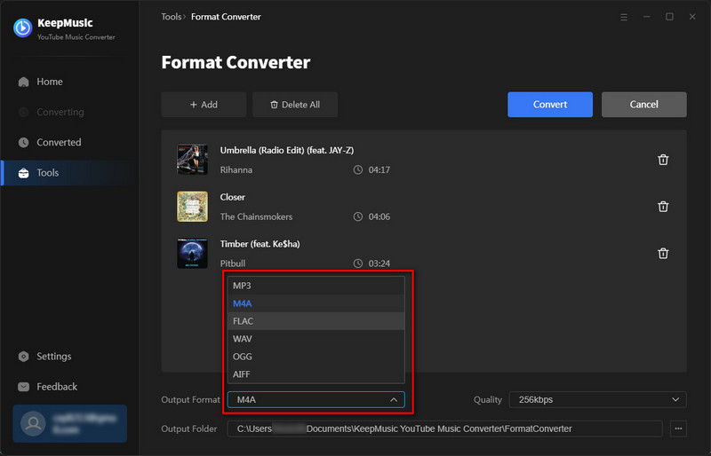Open the hamburger menu in title bar
The width and height of the screenshot is (711, 456).
pos(624,17)
